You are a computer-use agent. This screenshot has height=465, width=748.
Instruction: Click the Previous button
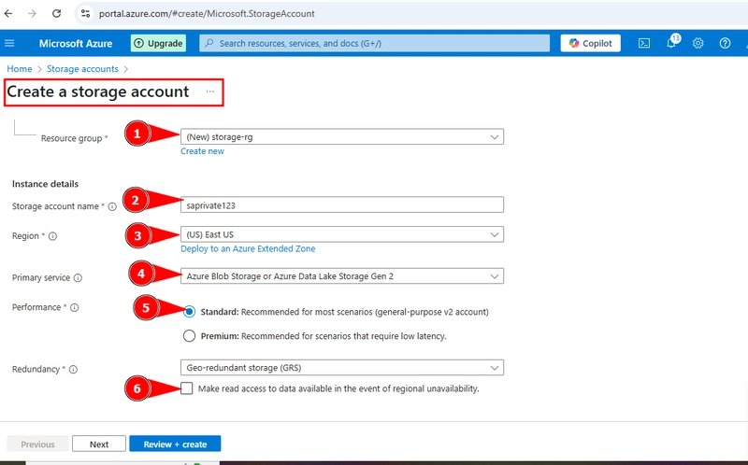pyautogui.click(x=37, y=444)
